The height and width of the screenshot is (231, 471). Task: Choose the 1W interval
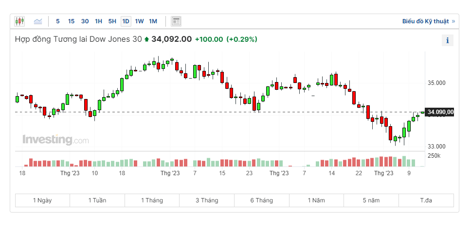[x=139, y=21]
